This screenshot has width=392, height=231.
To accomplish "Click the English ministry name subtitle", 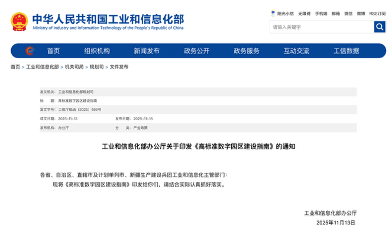I will (108, 28).
